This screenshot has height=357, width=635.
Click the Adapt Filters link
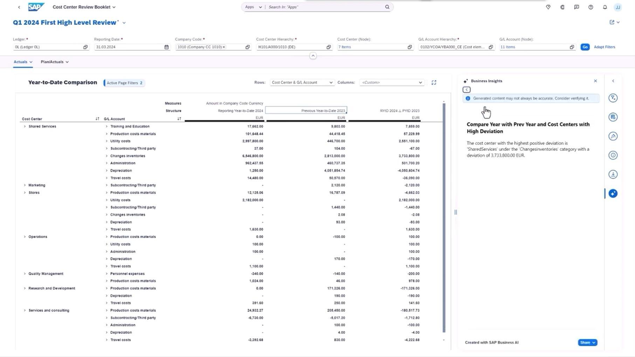pyautogui.click(x=604, y=47)
